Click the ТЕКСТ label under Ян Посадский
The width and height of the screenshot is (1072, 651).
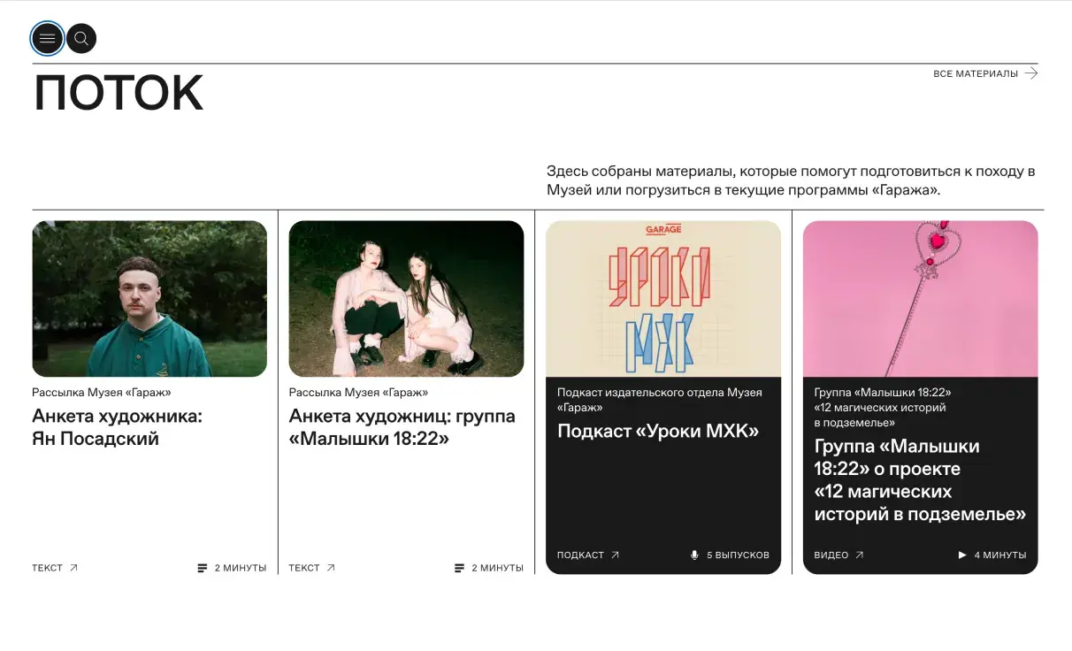click(x=47, y=568)
